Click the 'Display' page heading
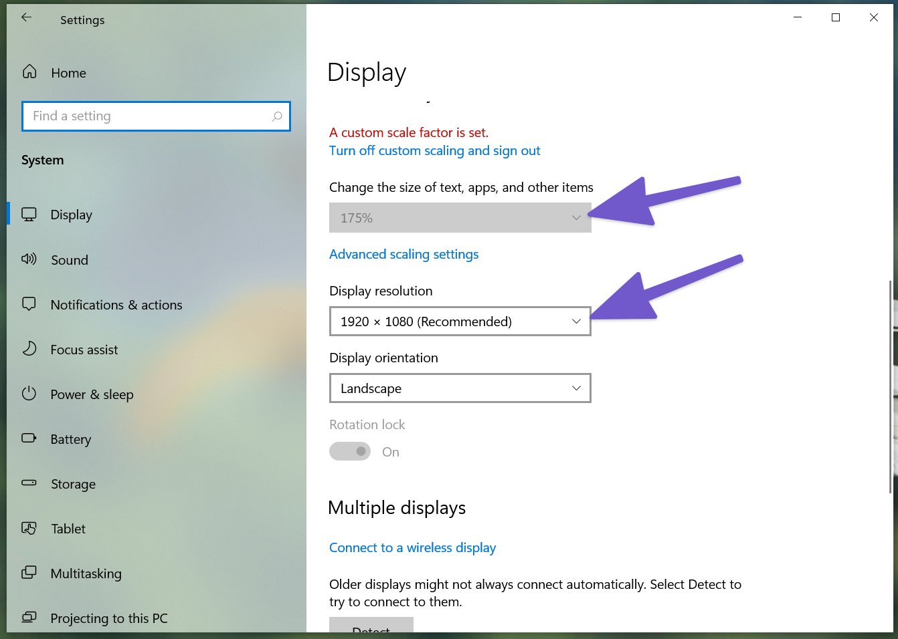Image resolution: width=898 pixels, height=639 pixels. (x=367, y=72)
